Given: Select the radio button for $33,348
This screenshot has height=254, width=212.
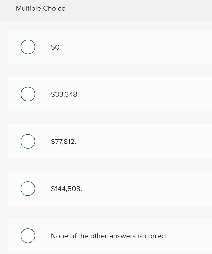Looking at the screenshot, I should pyautogui.click(x=28, y=94).
